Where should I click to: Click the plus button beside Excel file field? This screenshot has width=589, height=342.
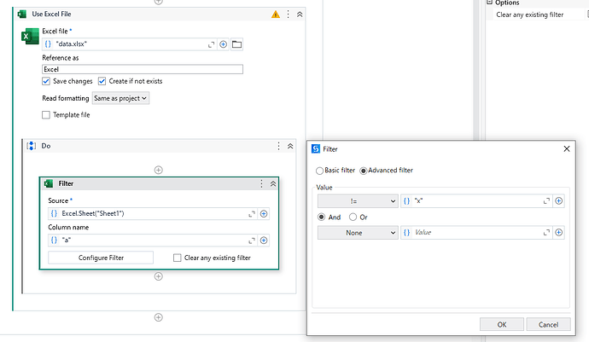click(x=223, y=44)
